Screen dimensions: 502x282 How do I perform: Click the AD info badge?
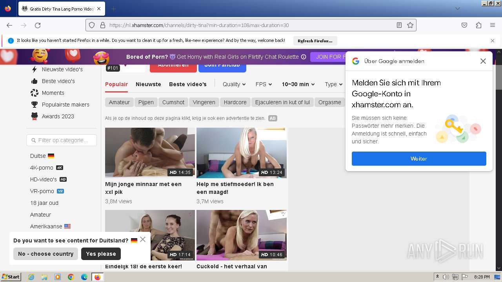pyautogui.click(x=273, y=118)
